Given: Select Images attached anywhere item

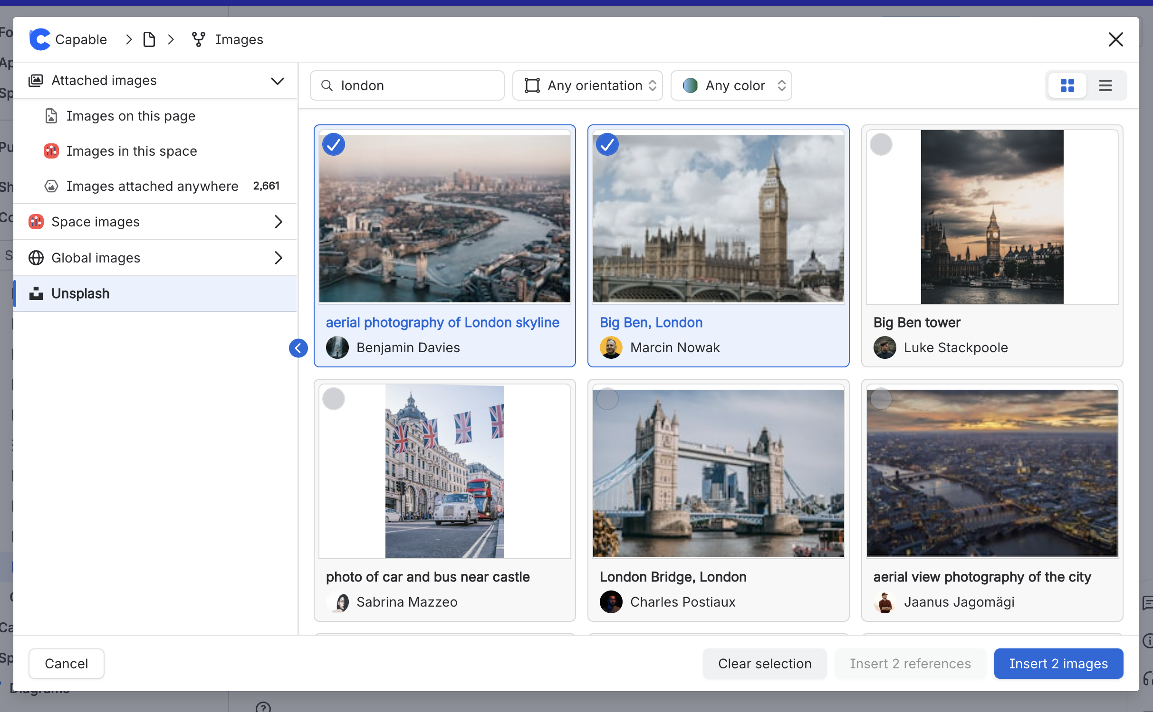Looking at the screenshot, I should [x=152, y=186].
